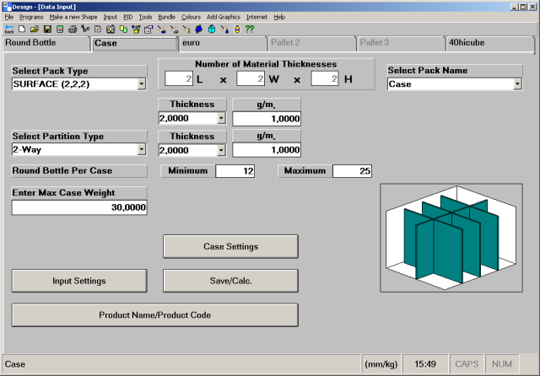Open the PID menu
The width and height of the screenshot is (540, 376).
pyautogui.click(x=128, y=17)
